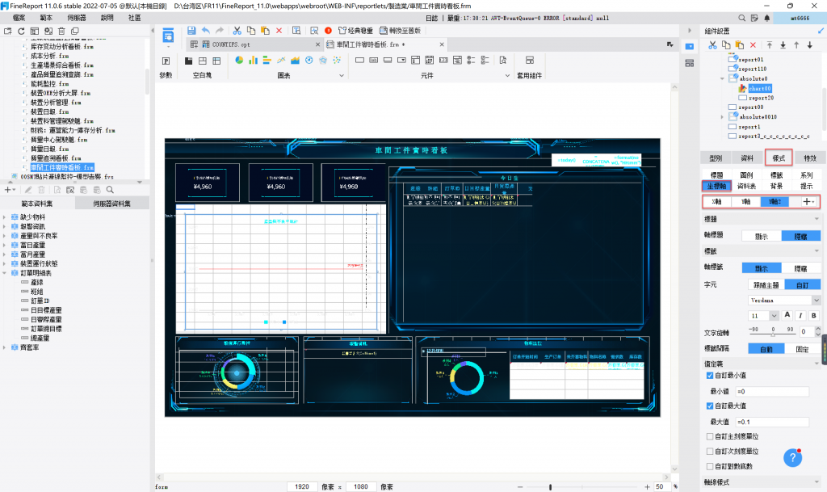Image resolution: width=827 pixels, height=492 pixels.
Task: Open the 範本 menu
Action: [x=46, y=18]
